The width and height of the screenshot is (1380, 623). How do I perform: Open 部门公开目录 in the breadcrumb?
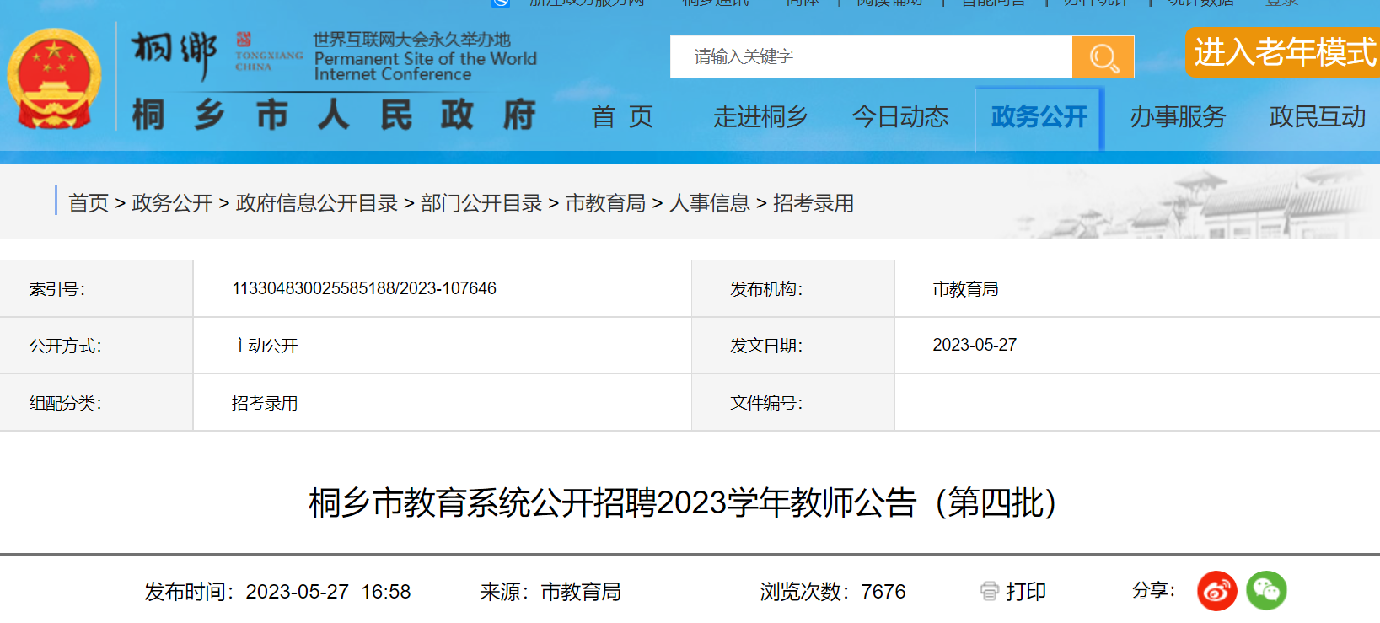point(481,203)
